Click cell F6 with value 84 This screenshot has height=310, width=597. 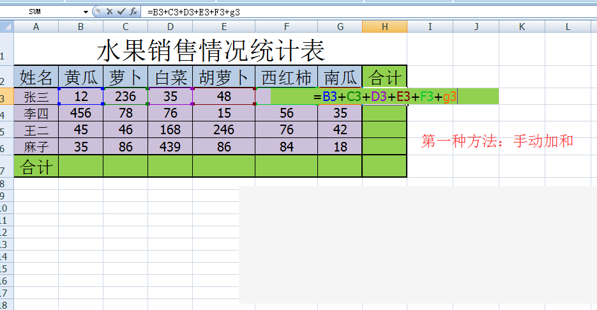pos(286,146)
